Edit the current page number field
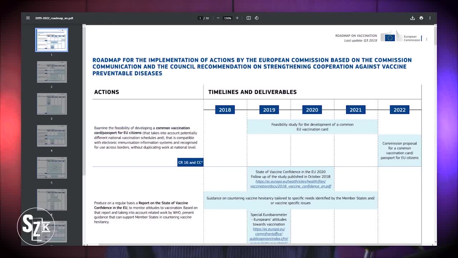Image resolution: width=458 pixels, height=258 pixels. tap(200, 18)
